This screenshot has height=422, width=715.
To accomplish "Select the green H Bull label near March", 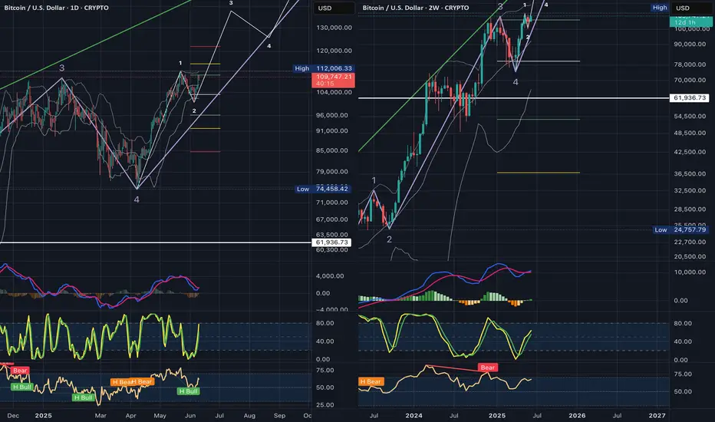I will (x=84, y=397).
